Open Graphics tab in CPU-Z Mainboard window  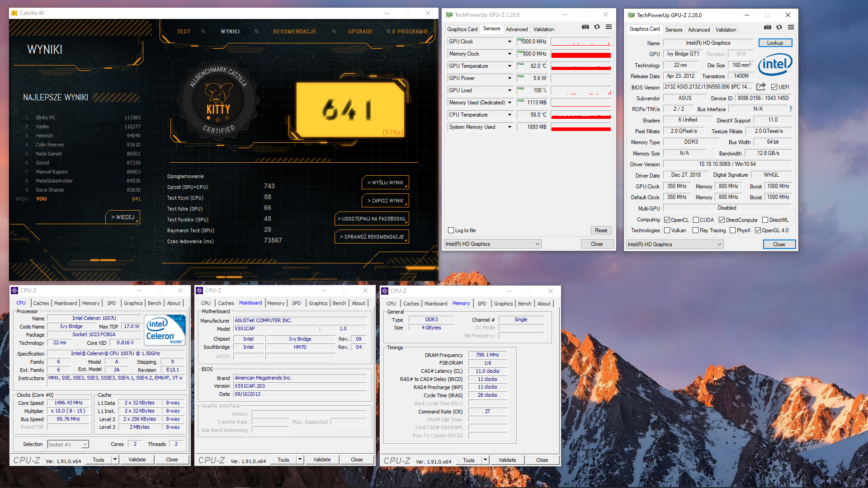[x=318, y=303]
